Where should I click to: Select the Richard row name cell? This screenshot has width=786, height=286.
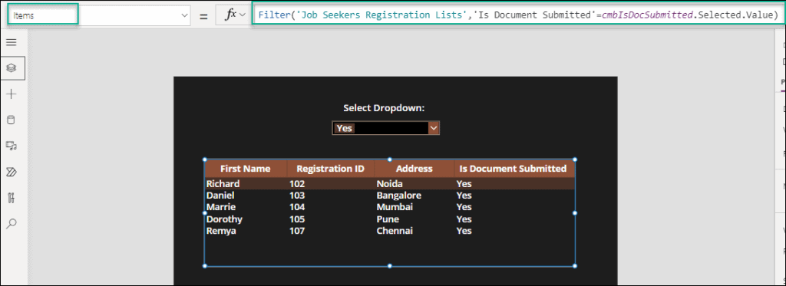pos(223,184)
